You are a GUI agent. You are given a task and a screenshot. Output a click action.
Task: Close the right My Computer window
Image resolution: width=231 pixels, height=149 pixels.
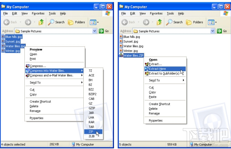tap(228, 7)
